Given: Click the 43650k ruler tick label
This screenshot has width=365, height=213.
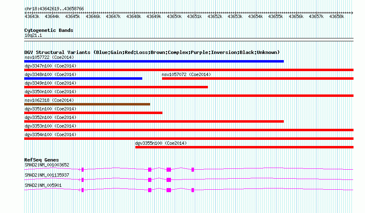Looking at the screenshot, I should 174,16.
